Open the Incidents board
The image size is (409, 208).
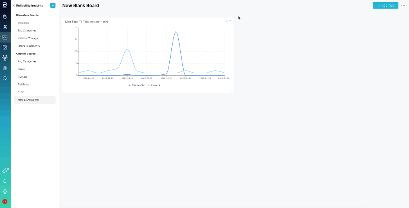(x=23, y=23)
